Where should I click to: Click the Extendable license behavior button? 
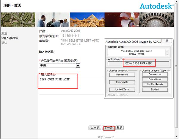click(122, 82)
